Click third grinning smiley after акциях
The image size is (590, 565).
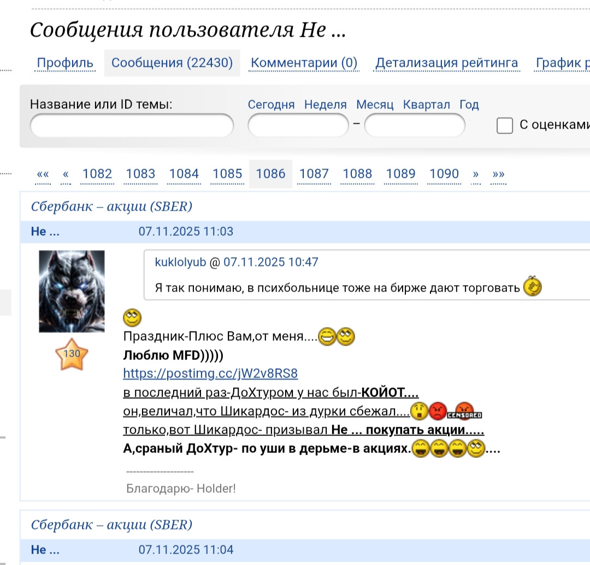(x=458, y=448)
